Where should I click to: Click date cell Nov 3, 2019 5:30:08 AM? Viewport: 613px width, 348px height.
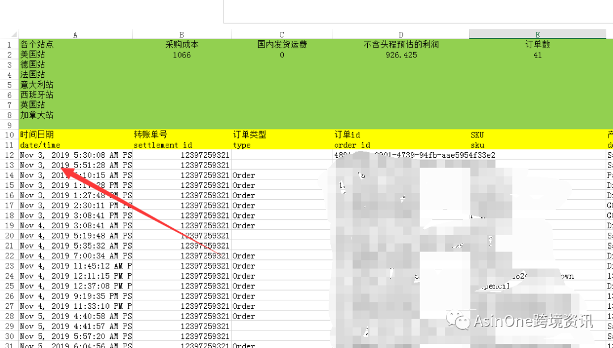click(x=75, y=155)
